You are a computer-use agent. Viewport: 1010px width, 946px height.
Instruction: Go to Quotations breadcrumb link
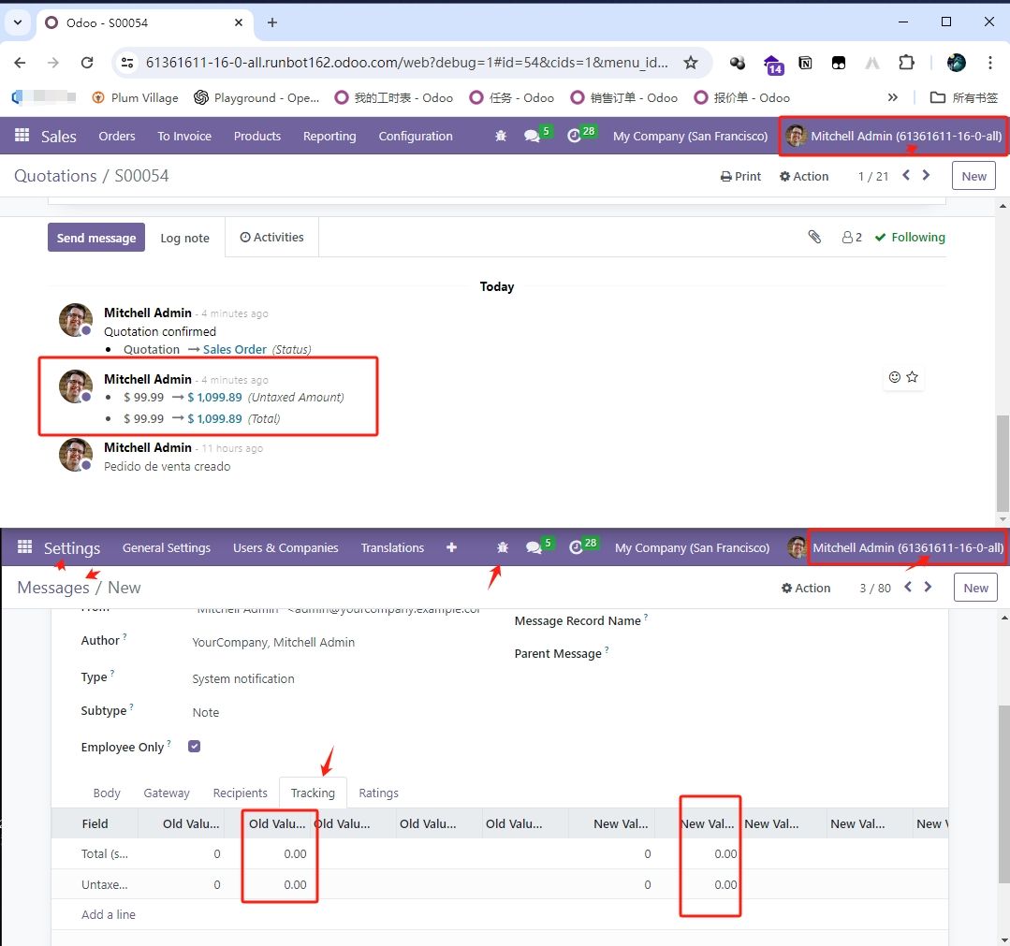[x=55, y=176]
